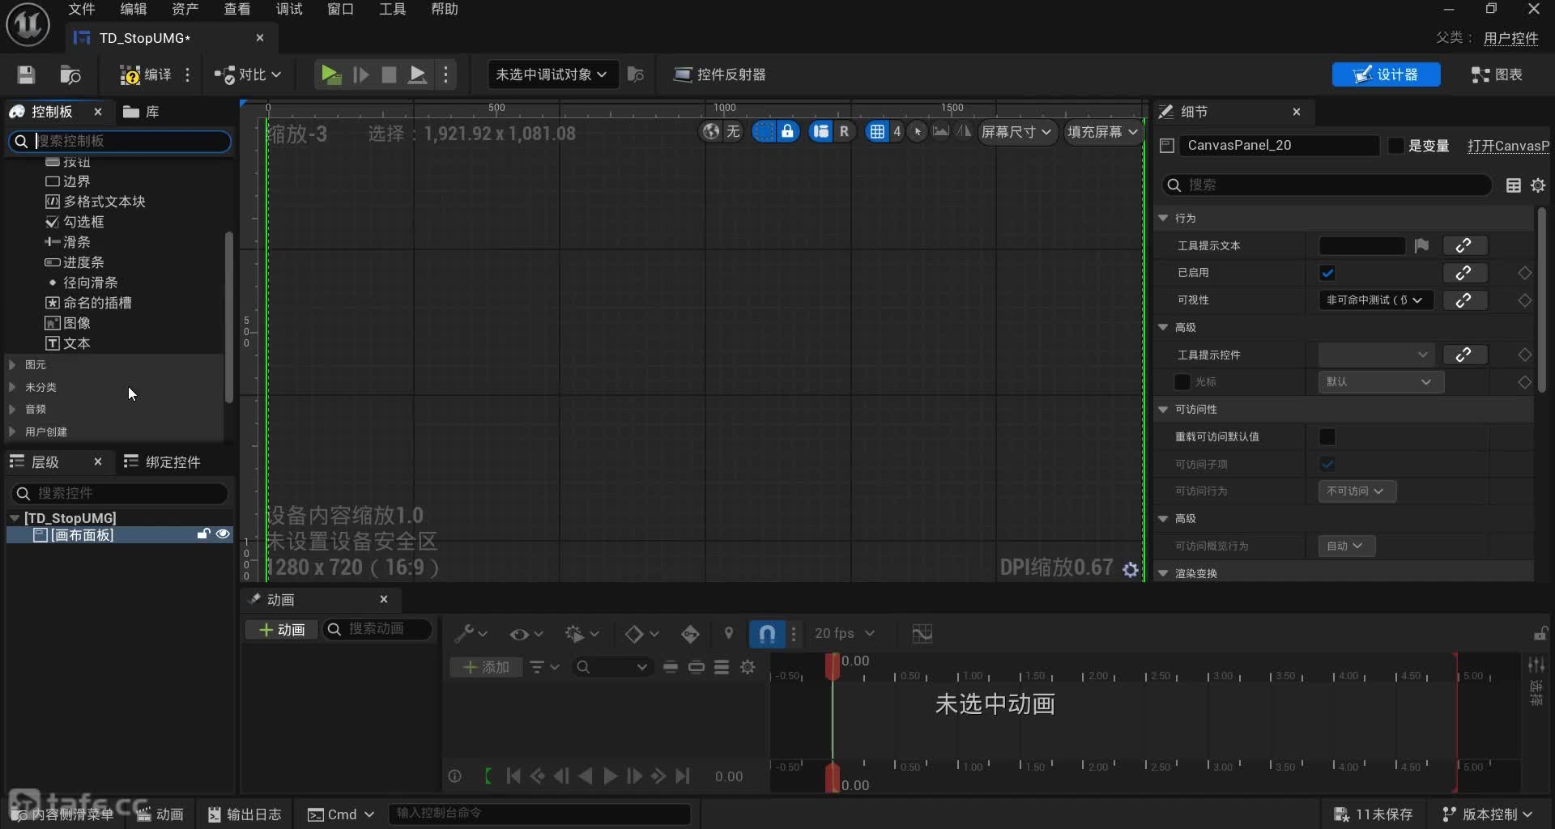The image size is (1555, 829).
Task: Switch to the 绑定控件 tab
Action: (x=162, y=461)
